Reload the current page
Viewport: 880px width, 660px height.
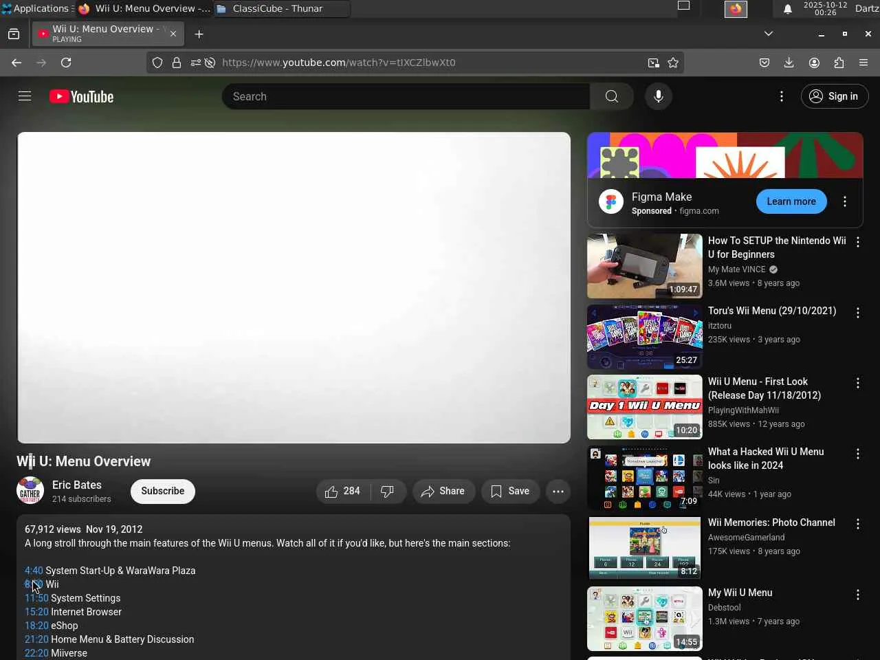coord(66,63)
